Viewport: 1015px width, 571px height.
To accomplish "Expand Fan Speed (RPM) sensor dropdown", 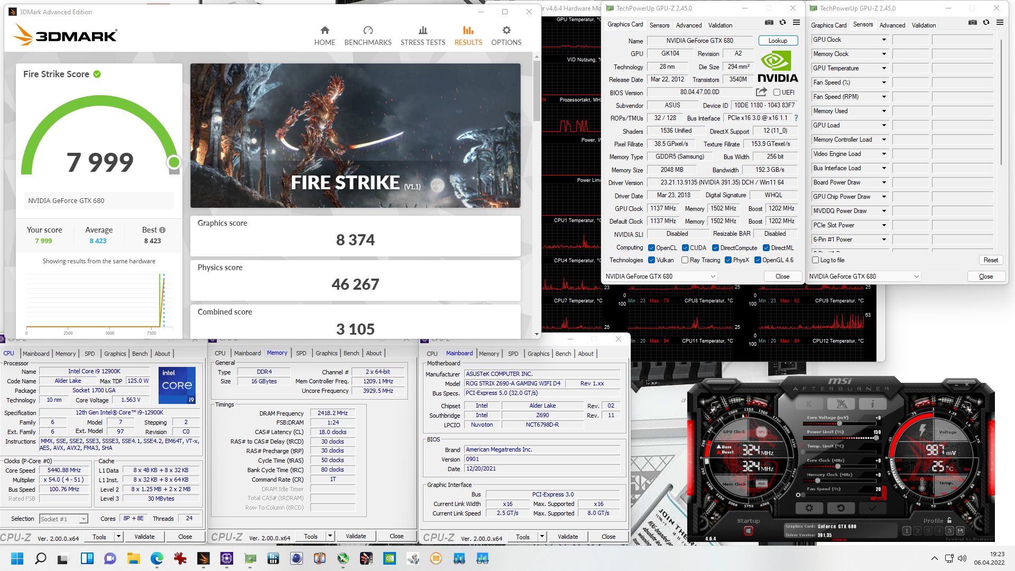I will click(x=884, y=97).
